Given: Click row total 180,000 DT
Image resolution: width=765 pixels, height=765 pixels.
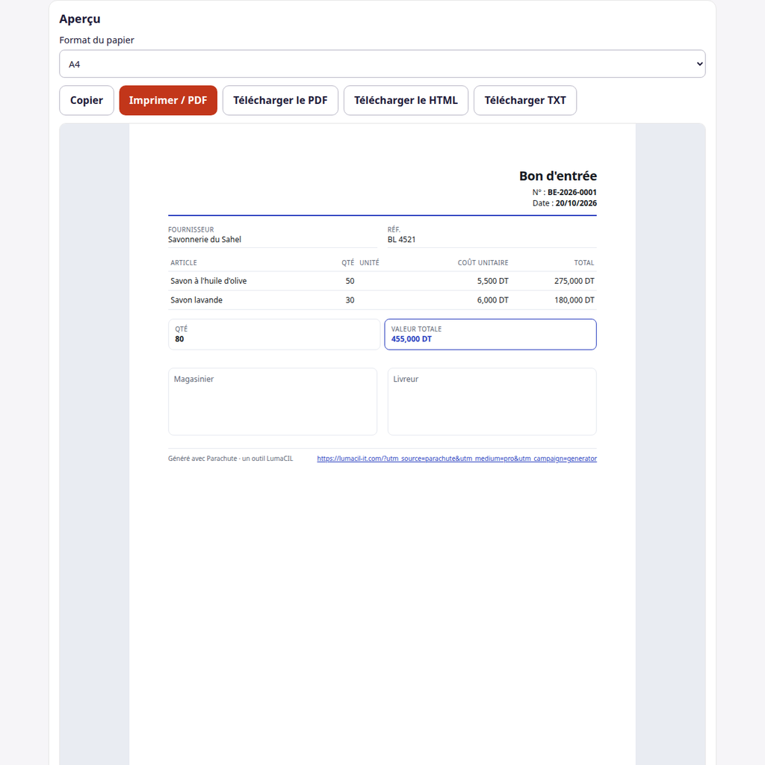Looking at the screenshot, I should [x=574, y=300].
